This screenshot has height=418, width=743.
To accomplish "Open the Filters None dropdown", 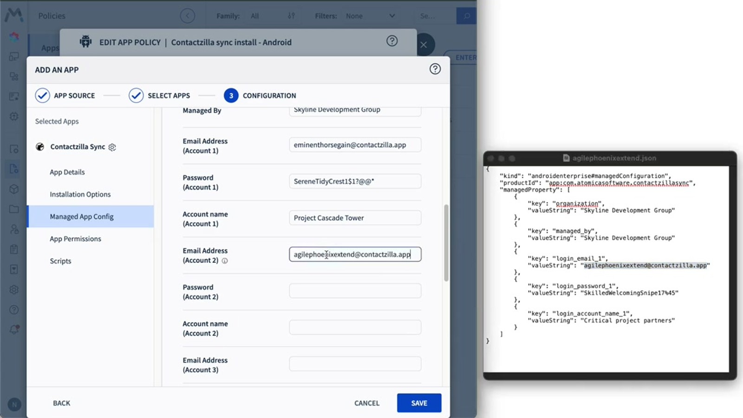I will click(x=371, y=16).
